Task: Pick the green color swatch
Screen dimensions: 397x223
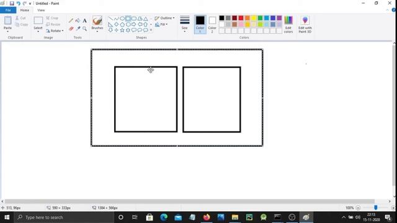Action: pyautogui.click(x=260, y=18)
